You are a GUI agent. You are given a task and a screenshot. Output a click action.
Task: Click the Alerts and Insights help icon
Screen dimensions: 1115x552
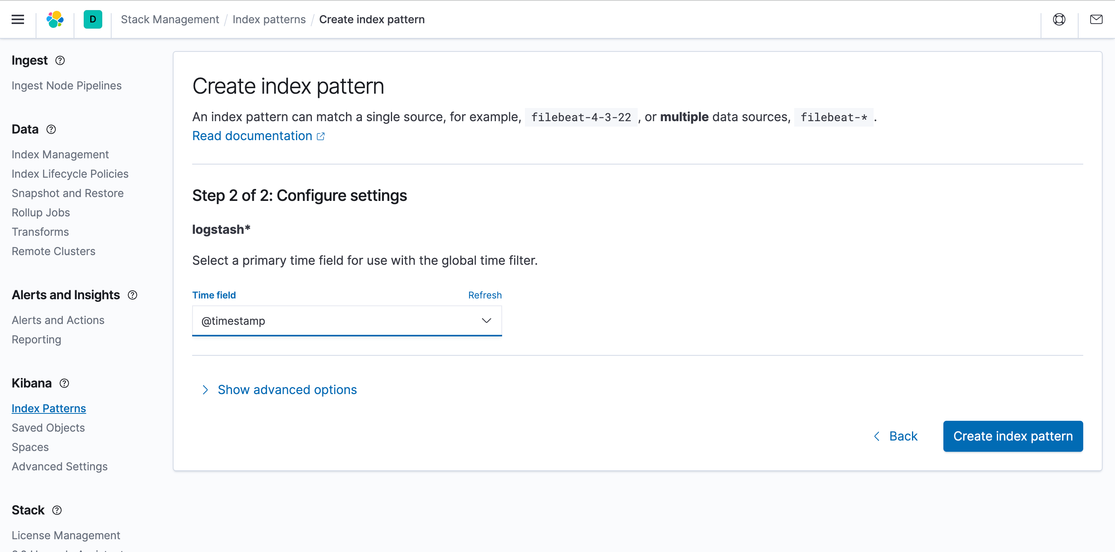[x=132, y=295]
